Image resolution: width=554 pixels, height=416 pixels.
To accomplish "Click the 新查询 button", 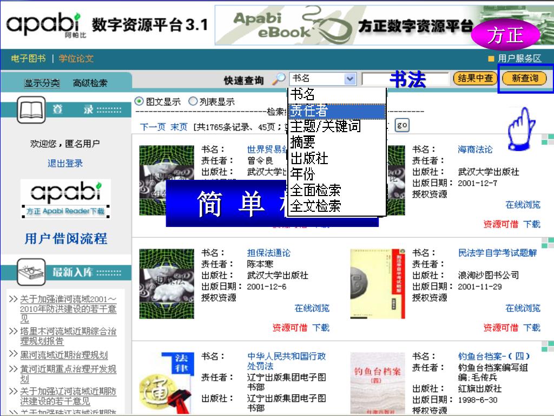I will pos(524,78).
